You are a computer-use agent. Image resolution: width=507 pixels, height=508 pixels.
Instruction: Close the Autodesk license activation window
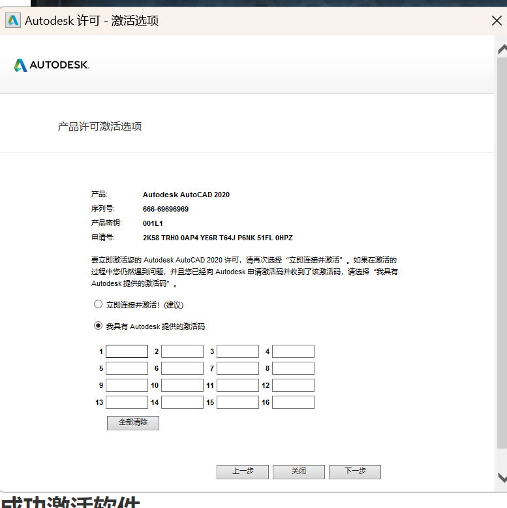[496, 21]
